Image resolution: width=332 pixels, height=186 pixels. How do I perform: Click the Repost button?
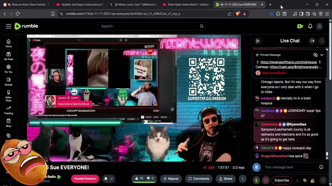tap(171, 179)
